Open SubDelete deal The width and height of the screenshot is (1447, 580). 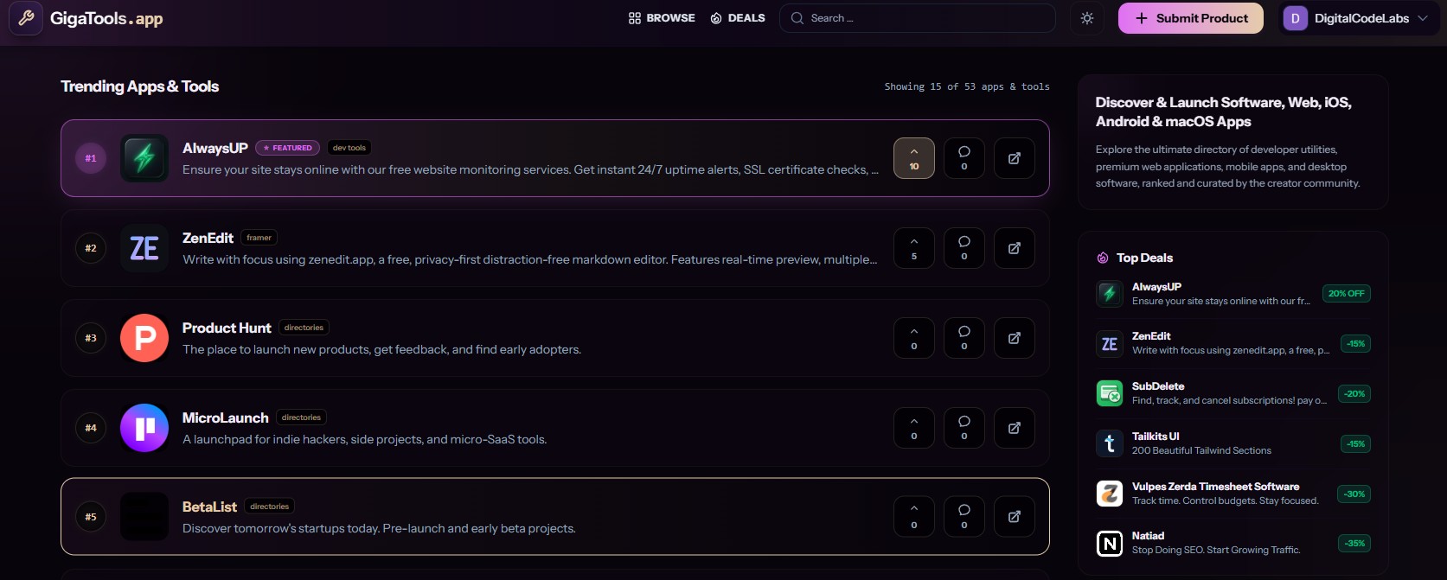coord(1233,393)
